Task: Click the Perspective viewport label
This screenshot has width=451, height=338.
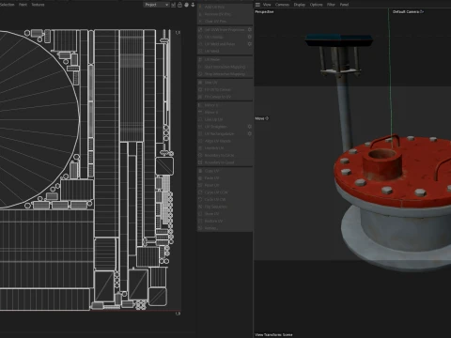Action: [264, 11]
